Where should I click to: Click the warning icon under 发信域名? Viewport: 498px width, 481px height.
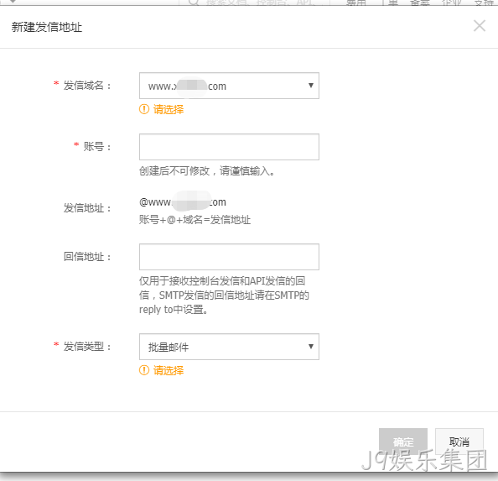[x=144, y=109]
